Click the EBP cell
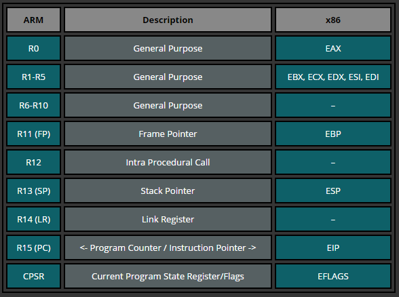The height and width of the screenshot is (297, 399). pyautogui.click(x=333, y=134)
